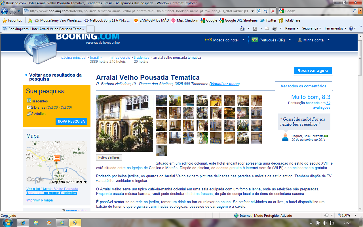Expand the Moeda do hotel currency dropdown
Screen dimensions: 363x227
tap(225, 40)
